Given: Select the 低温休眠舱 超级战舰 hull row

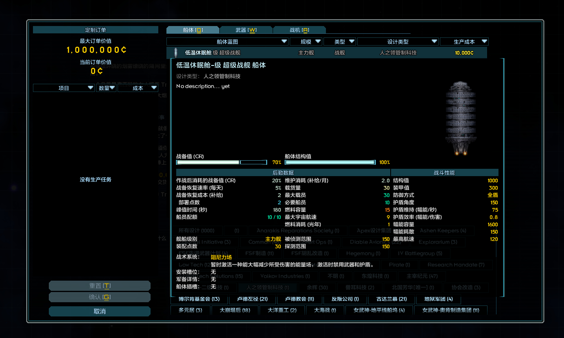Looking at the screenshot, I should (326, 52).
